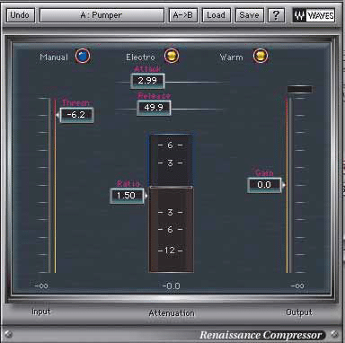This screenshot has width=345, height=343.
Task: Click the screw icon at bottom right
Action: click(x=334, y=334)
